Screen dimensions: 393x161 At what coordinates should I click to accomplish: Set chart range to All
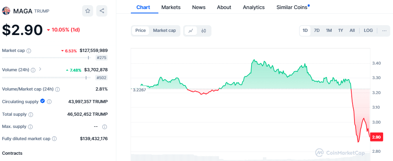click(x=352, y=31)
